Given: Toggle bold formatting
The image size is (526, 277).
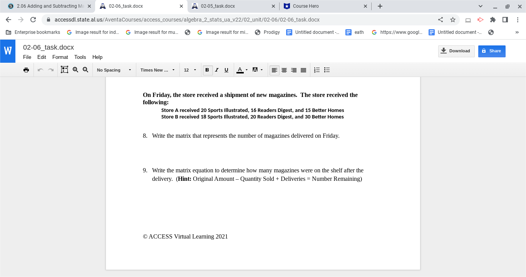Looking at the screenshot, I should (208, 70).
